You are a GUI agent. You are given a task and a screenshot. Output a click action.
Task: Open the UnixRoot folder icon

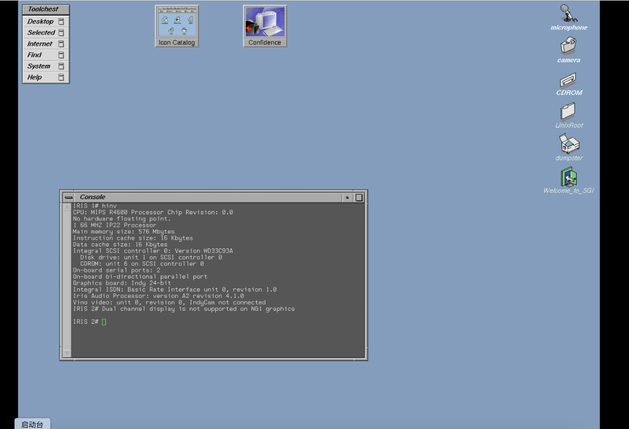[568, 111]
